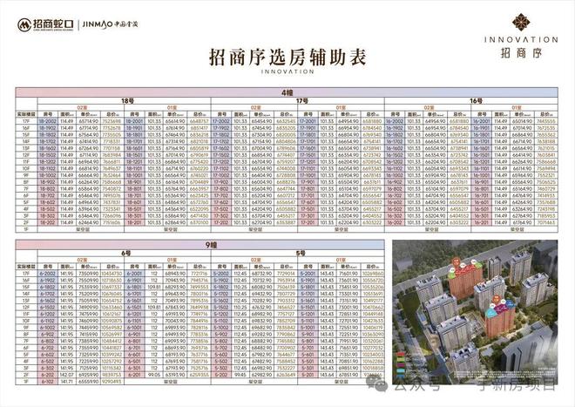Click total price 10454730
This screenshot has width=575, height=407.
pyautogui.click(x=112, y=274)
